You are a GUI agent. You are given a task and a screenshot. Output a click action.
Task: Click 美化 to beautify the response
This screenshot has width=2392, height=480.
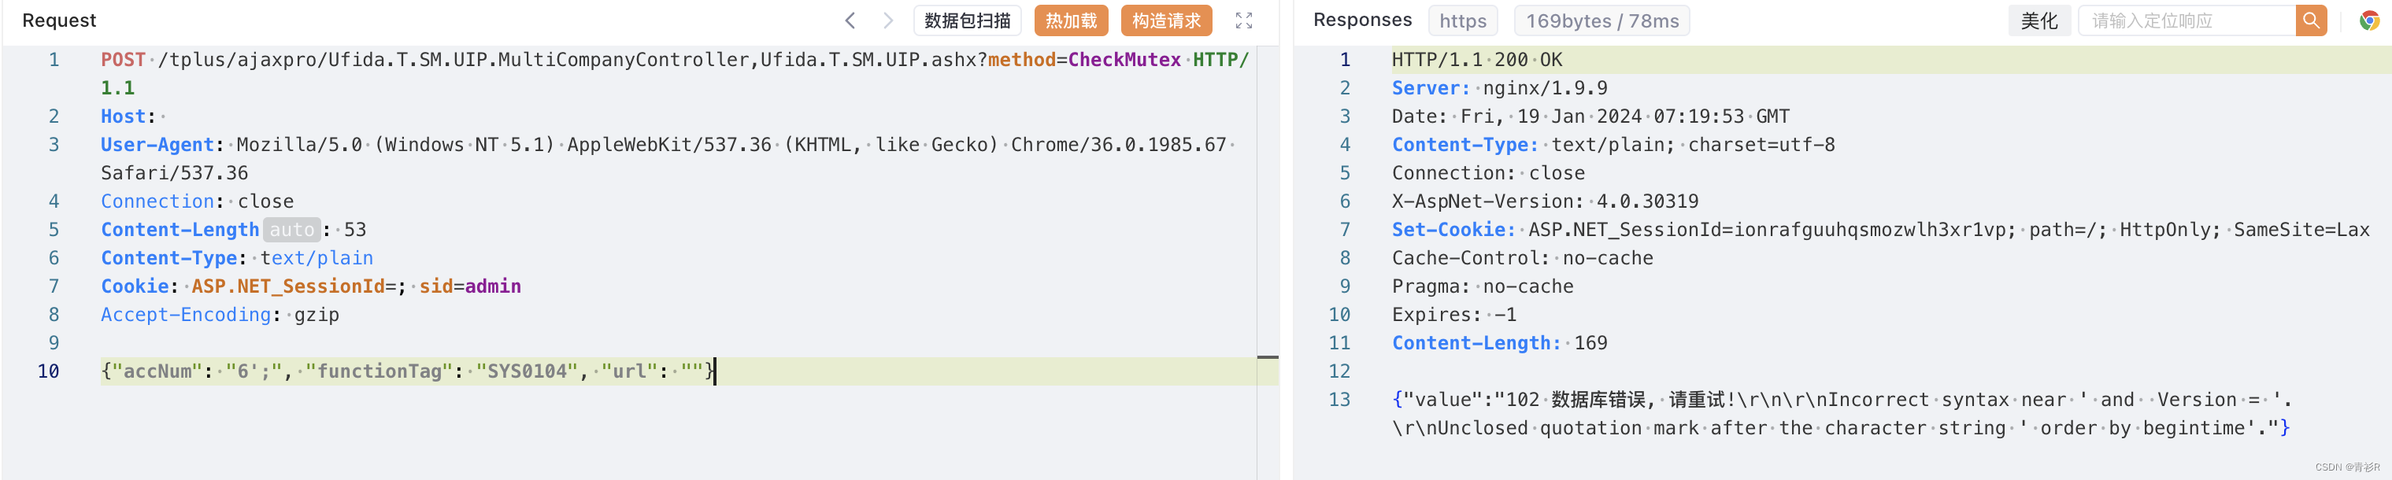pos(2039,20)
